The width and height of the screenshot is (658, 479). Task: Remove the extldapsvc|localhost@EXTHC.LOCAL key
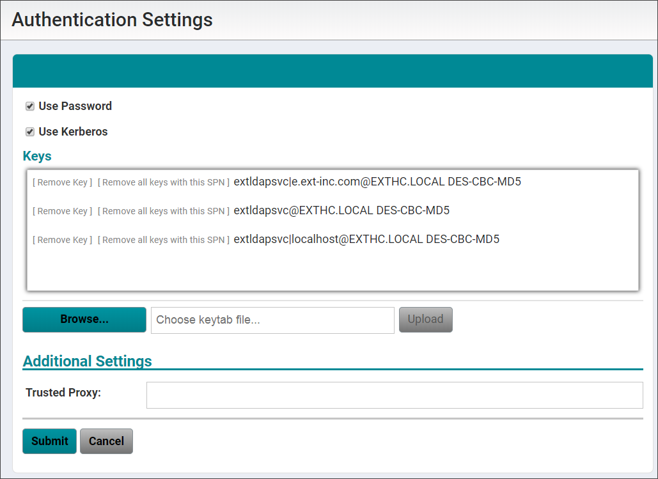pos(61,240)
